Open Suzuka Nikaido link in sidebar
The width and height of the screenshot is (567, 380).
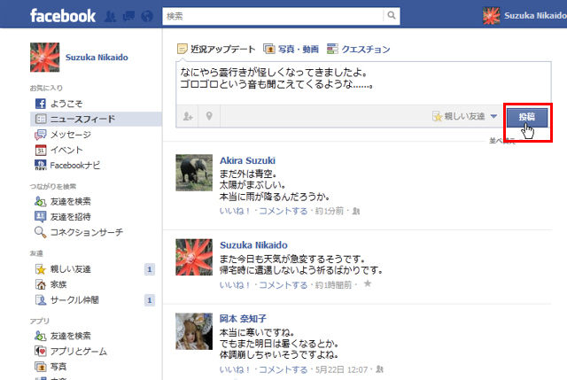pos(97,57)
